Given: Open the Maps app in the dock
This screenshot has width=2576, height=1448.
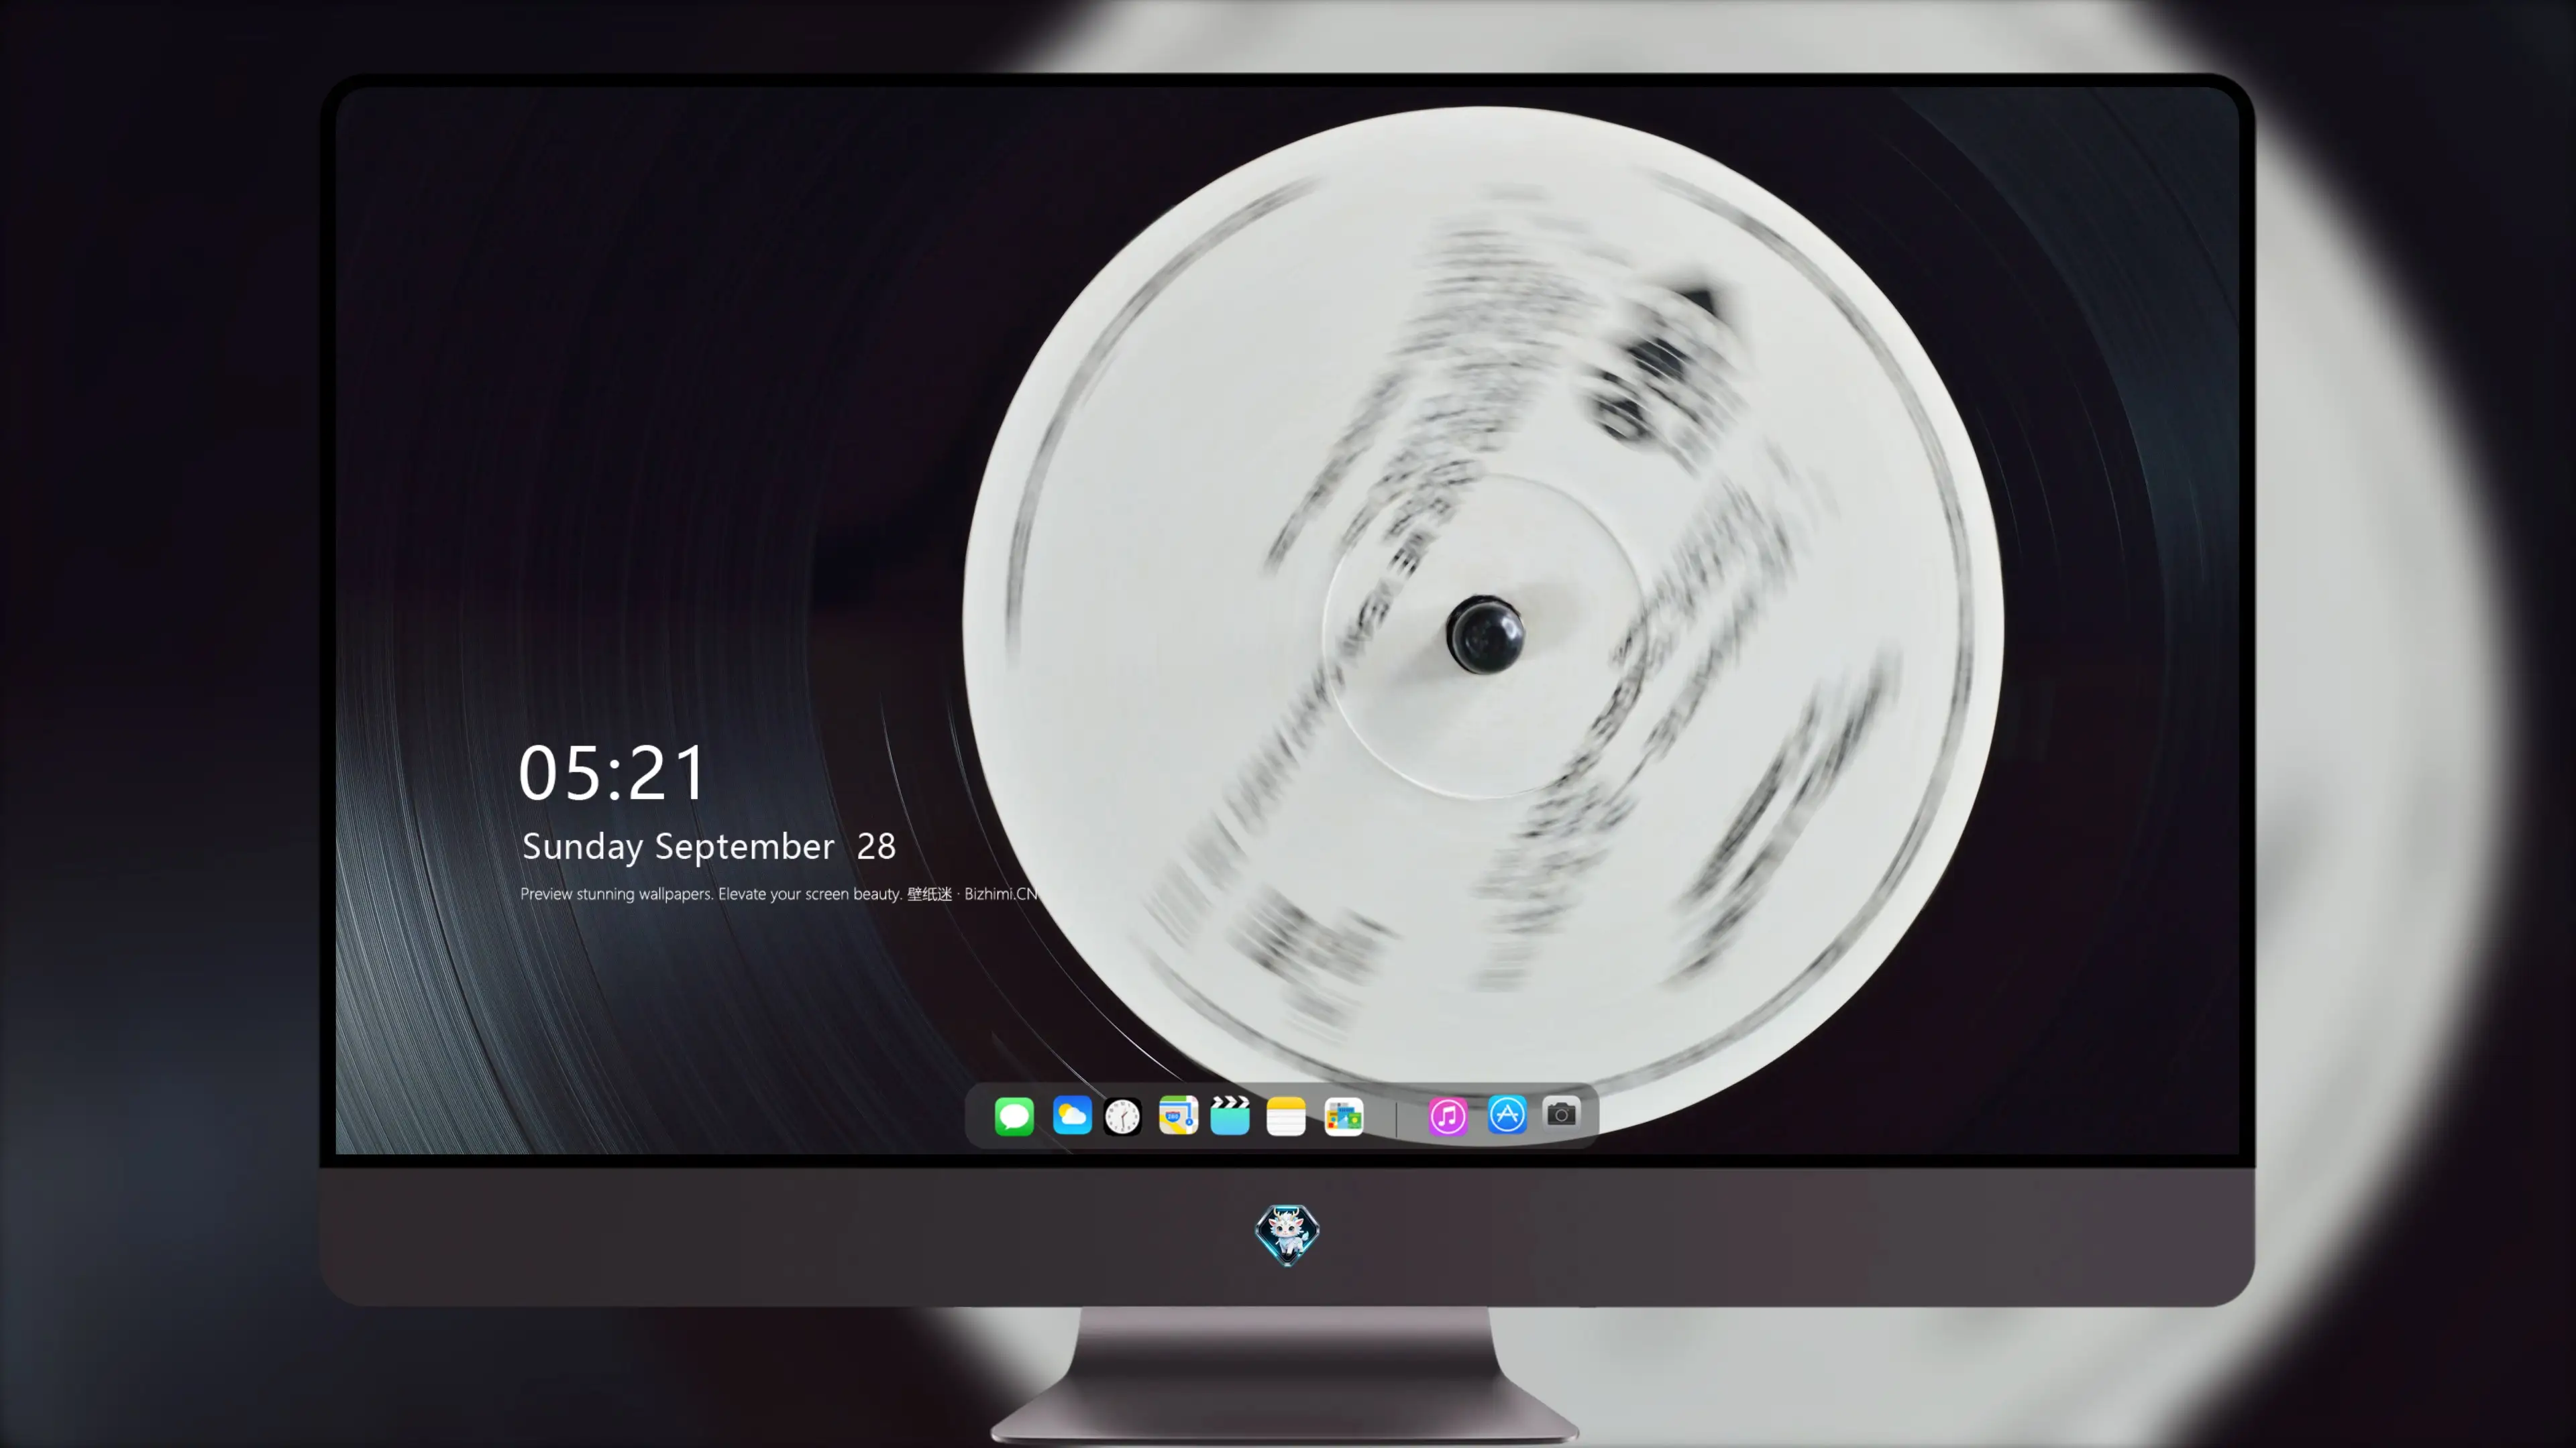Looking at the screenshot, I should (1178, 1116).
